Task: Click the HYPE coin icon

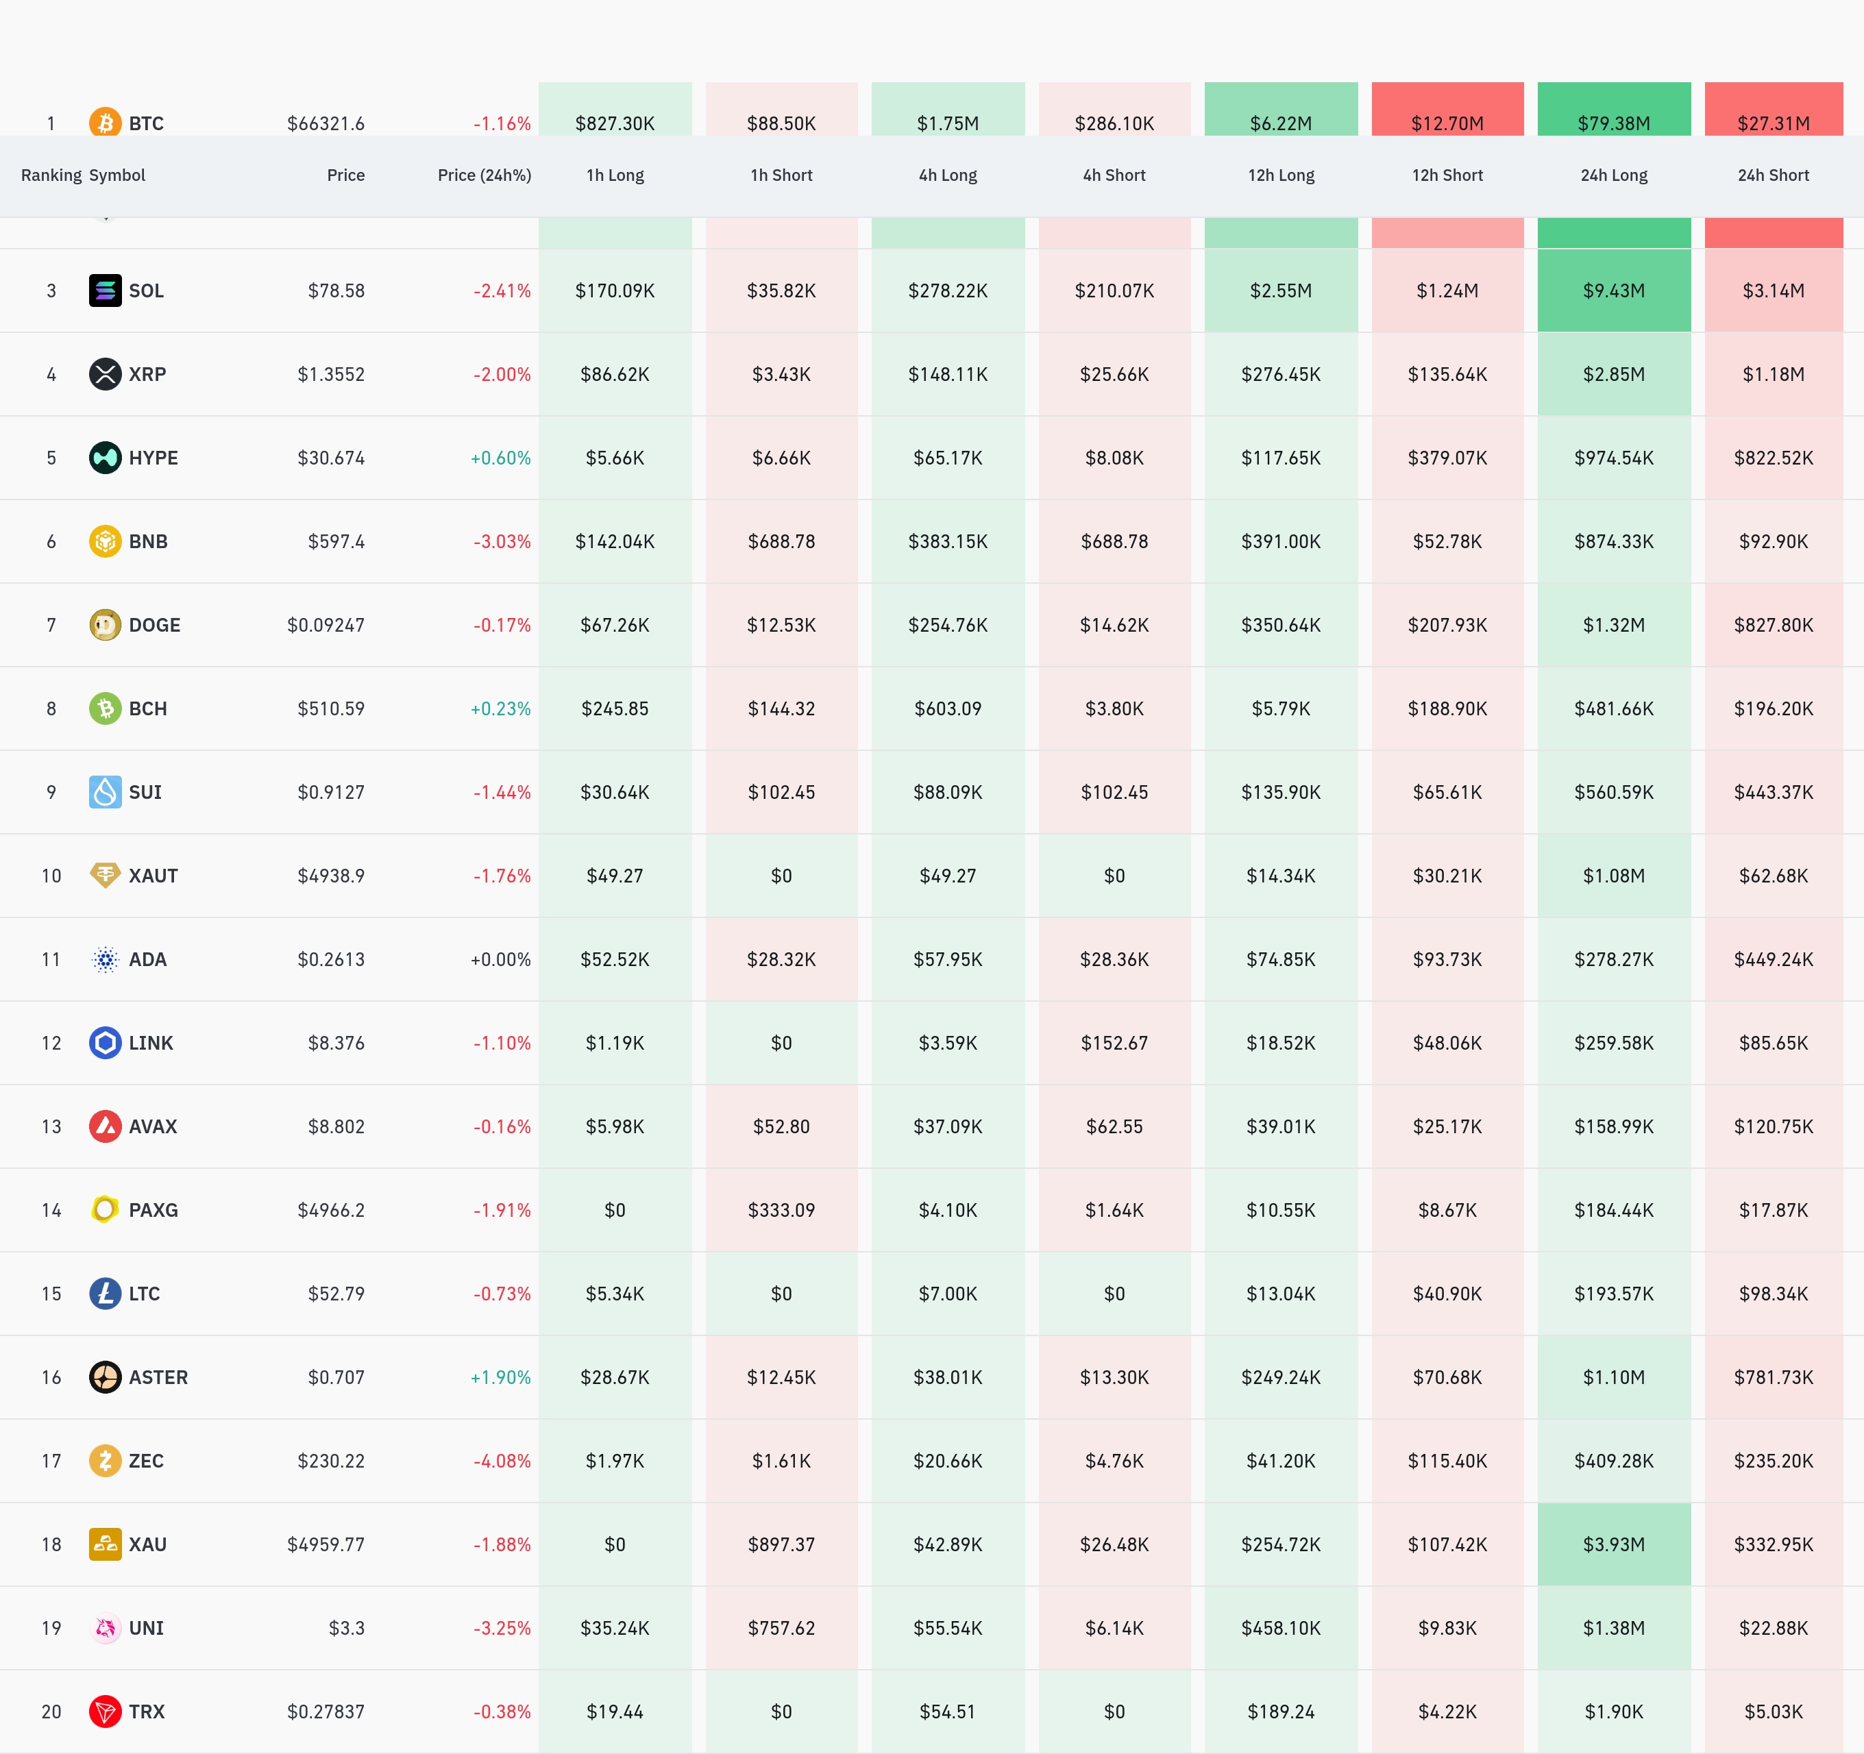Action: point(105,458)
